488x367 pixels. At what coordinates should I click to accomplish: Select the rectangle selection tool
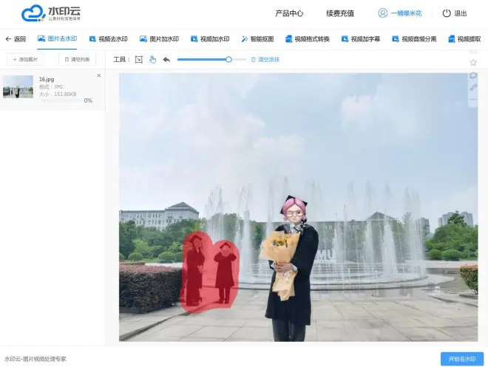point(138,59)
